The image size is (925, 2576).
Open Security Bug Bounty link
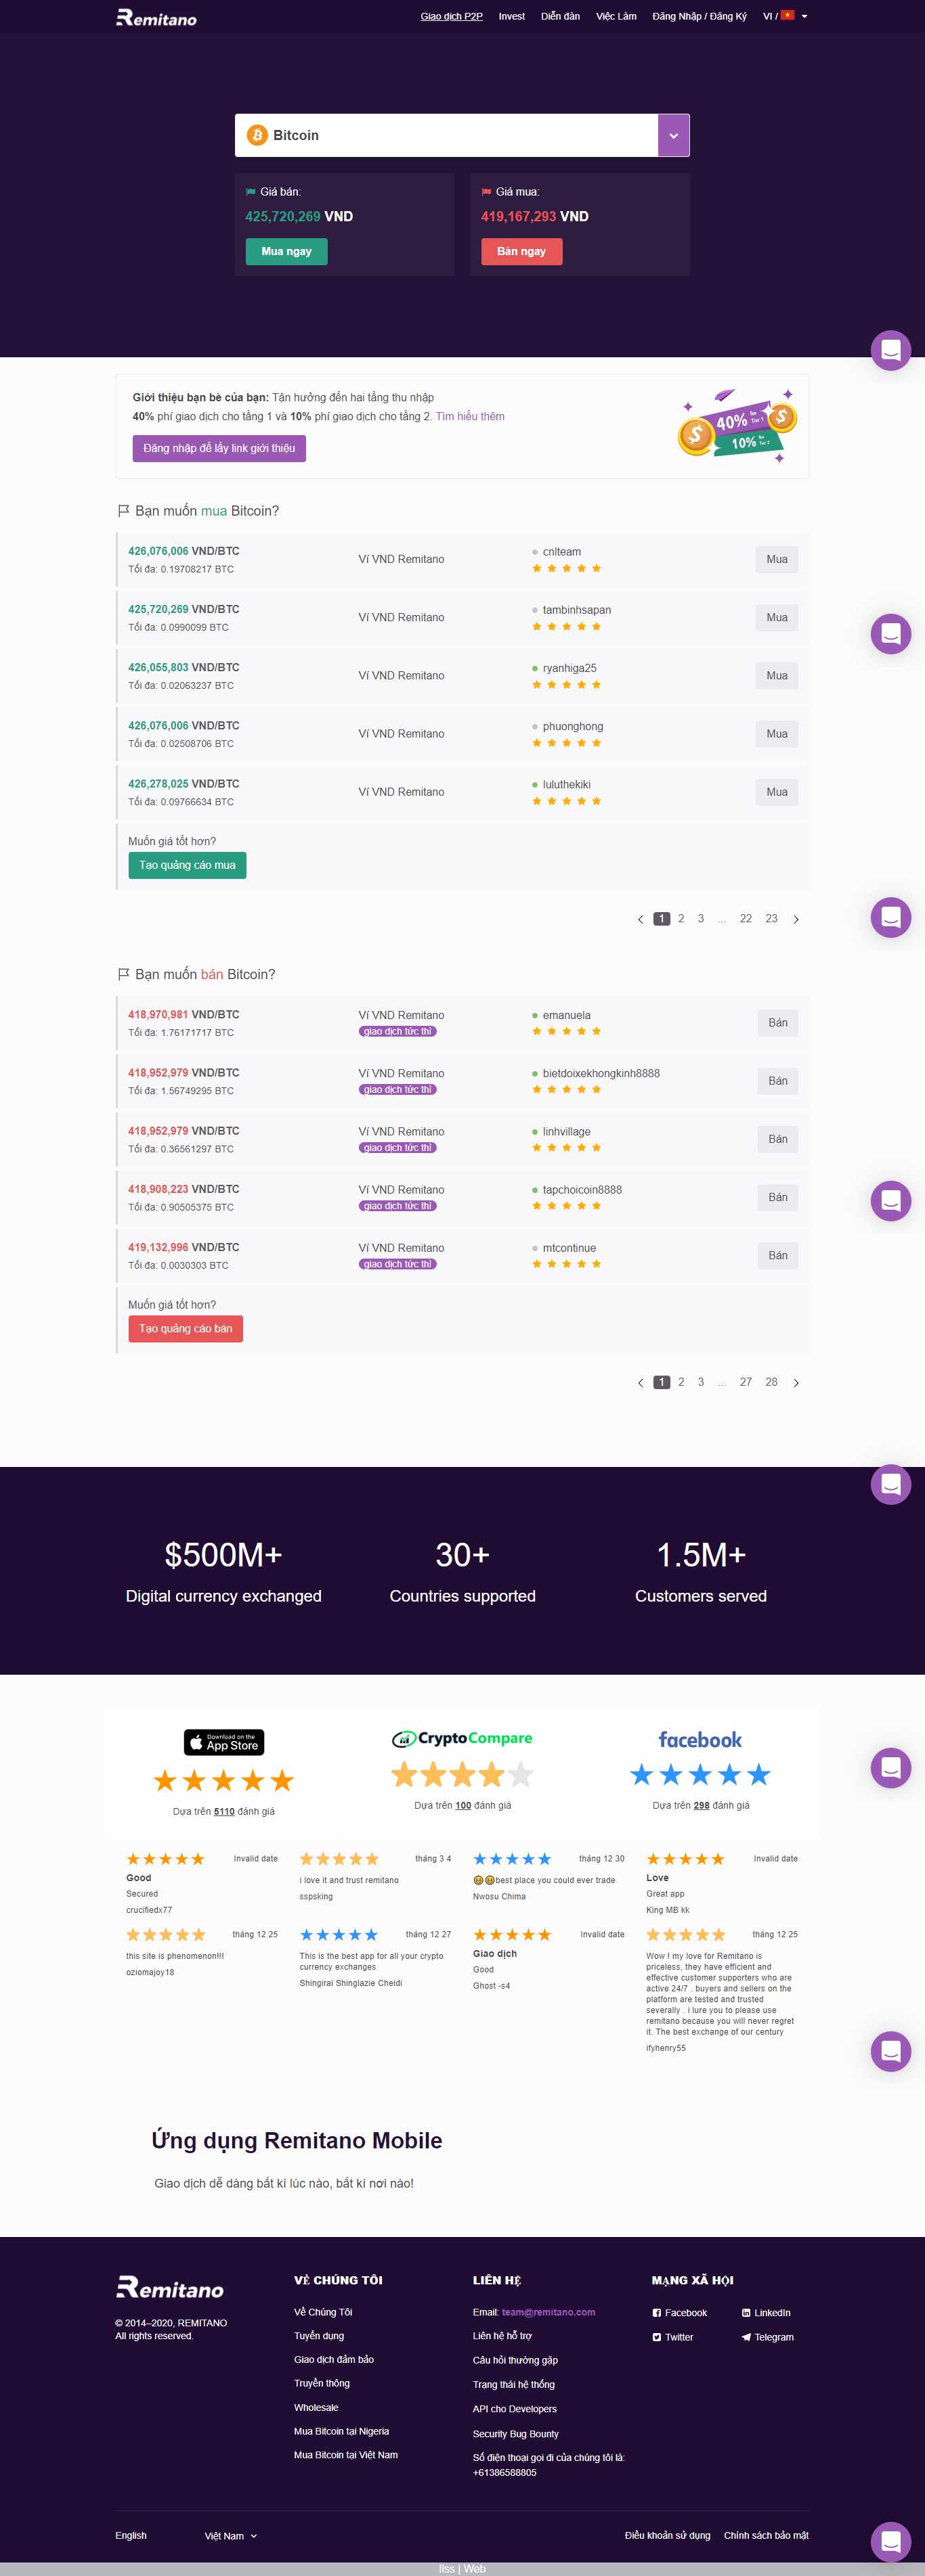(515, 2434)
